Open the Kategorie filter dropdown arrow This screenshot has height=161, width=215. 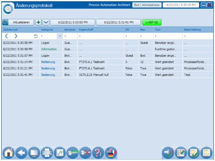tap(60, 36)
